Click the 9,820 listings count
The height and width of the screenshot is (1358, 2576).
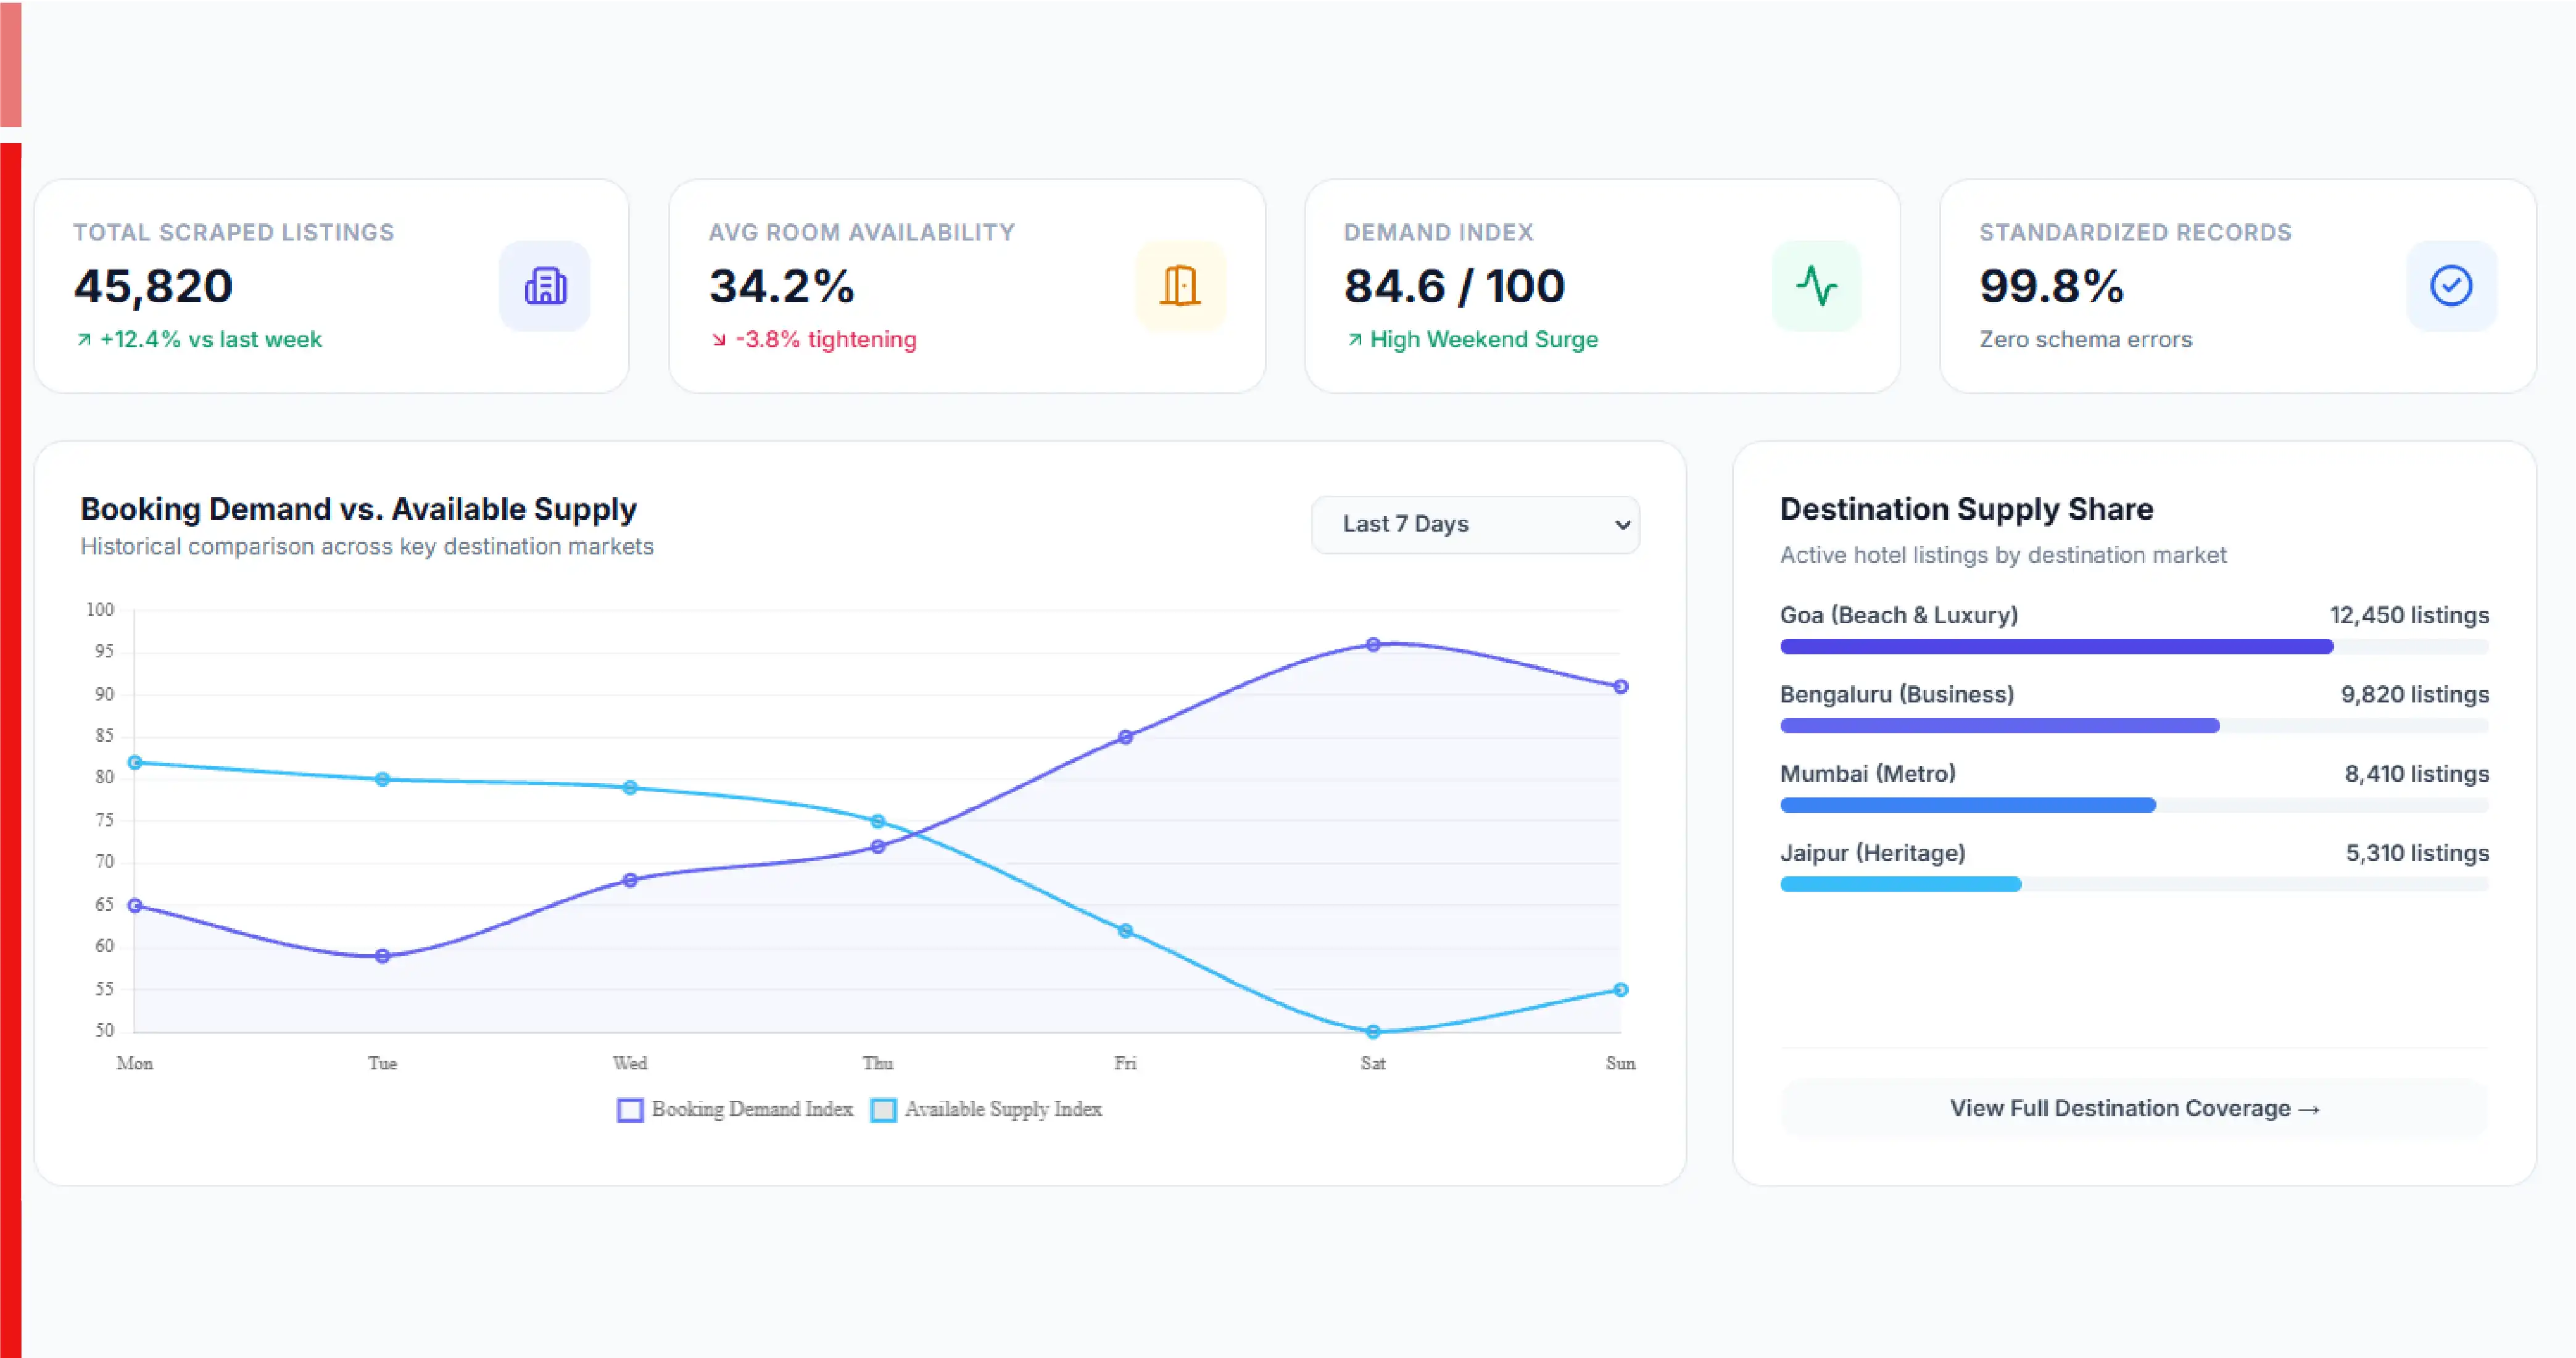tap(2415, 694)
